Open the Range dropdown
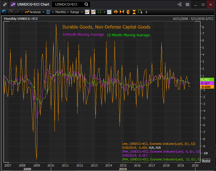This screenshot has width=216, height=171. (x=76, y=12)
